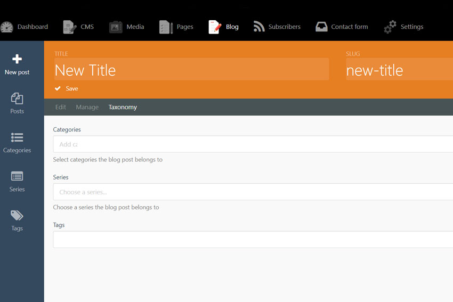Switch to the Manage tab

click(x=87, y=107)
